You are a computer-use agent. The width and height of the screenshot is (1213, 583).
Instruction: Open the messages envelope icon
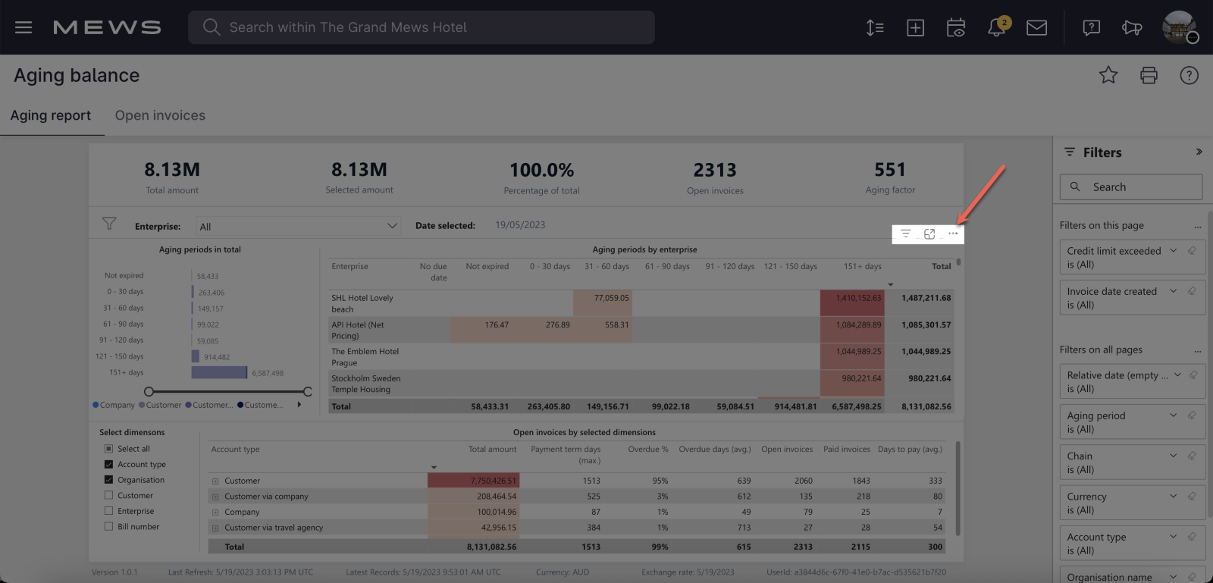(x=1036, y=28)
